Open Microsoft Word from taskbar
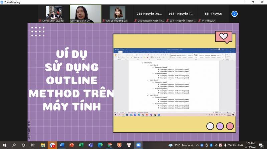This screenshot has height=149, width=267. pos(62,145)
